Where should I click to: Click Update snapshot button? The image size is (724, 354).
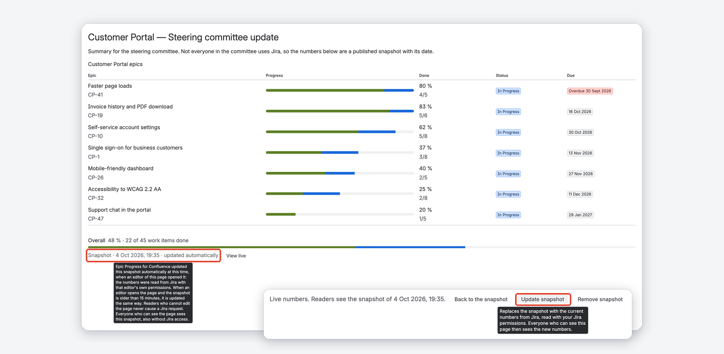coord(543,299)
